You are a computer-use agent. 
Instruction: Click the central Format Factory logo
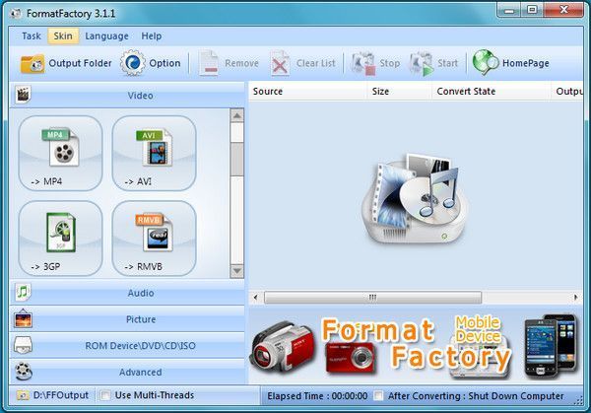coord(415,198)
